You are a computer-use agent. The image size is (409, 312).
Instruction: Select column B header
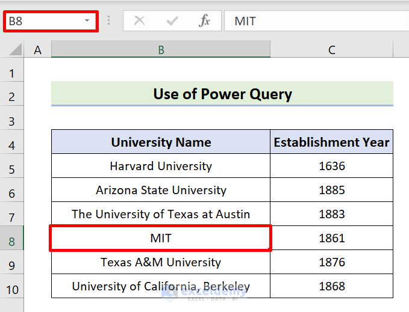[161, 50]
